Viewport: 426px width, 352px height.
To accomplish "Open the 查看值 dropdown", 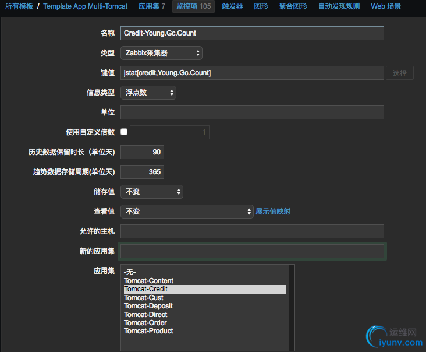I will [187, 212].
